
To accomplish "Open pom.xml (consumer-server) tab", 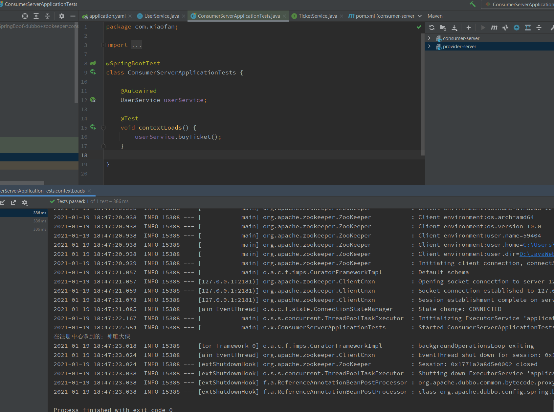I will tap(381, 16).
